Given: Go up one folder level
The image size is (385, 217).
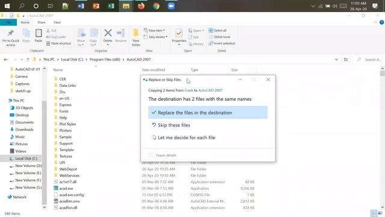Looking at the screenshot, I should click(x=28, y=60).
